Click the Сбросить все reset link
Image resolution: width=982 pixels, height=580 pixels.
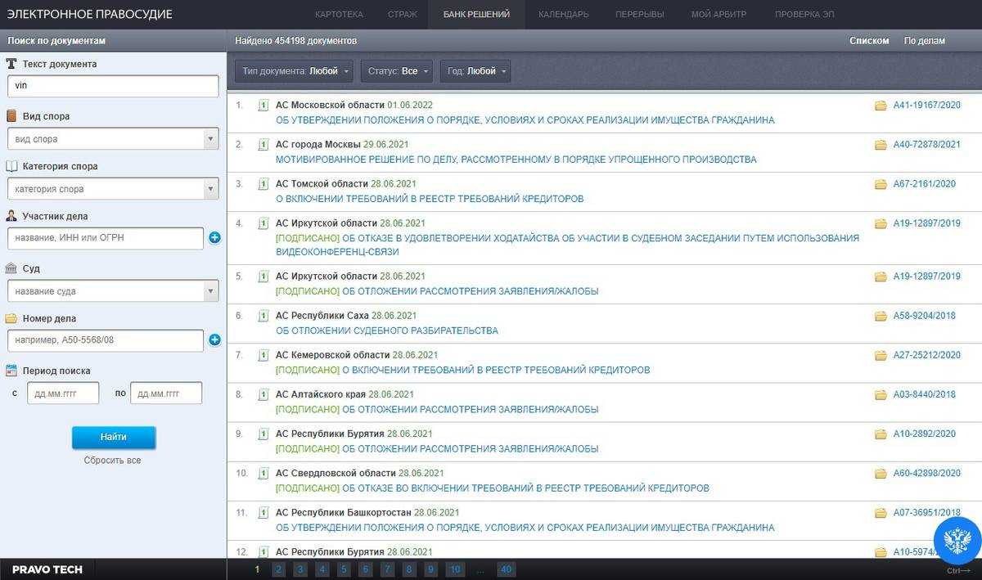[112, 461]
